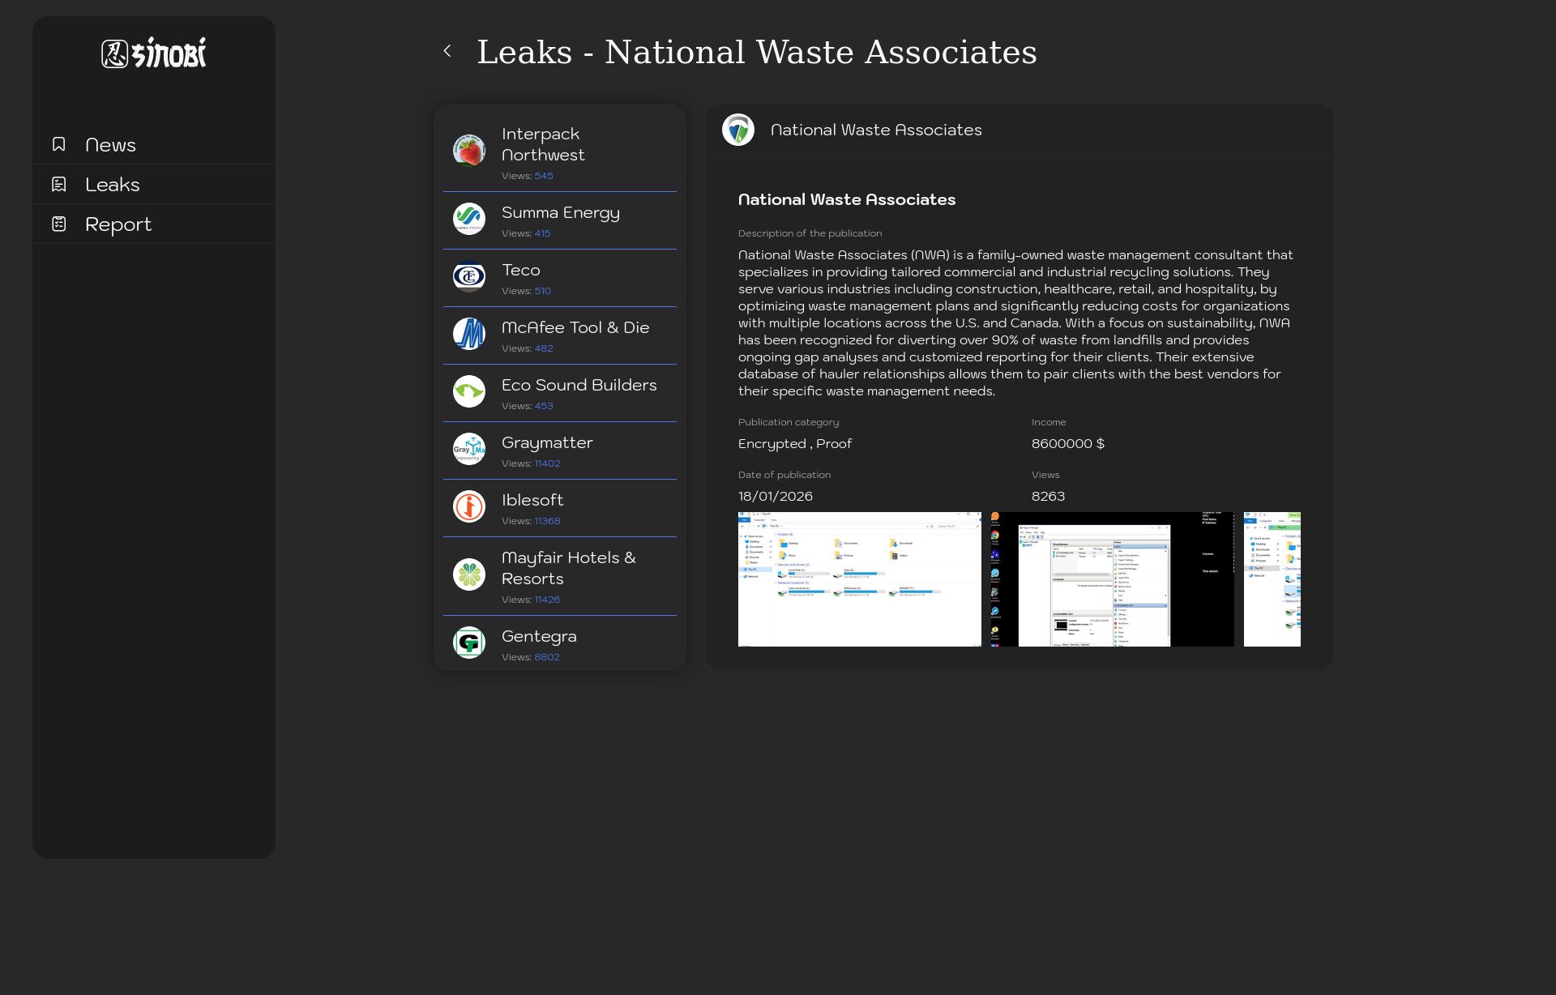This screenshot has height=995, width=1556.
Task: Open the first File Explorer proof screenshot
Action: coord(859,579)
